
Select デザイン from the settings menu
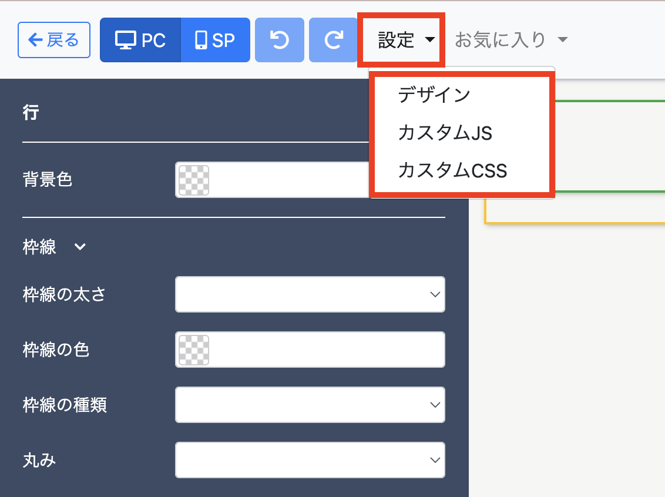(434, 95)
